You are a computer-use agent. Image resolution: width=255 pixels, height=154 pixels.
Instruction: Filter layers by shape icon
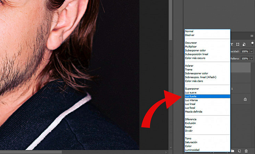pyautogui.click(x=238, y=44)
